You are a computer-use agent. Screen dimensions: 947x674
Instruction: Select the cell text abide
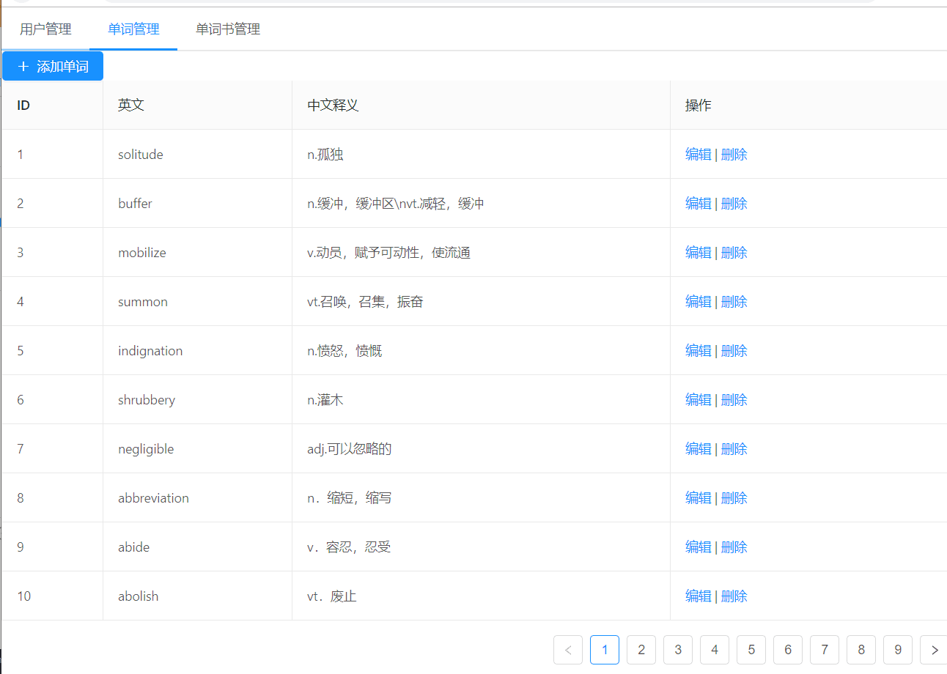[x=133, y=547]
